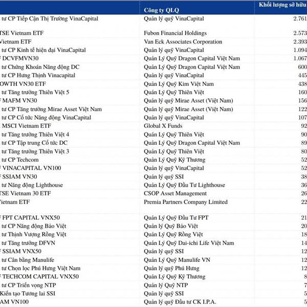This screenshot has width=307, height=307.
Task: Select cell 'tư Năng động Lighthouse'
Action: (32, 185)
